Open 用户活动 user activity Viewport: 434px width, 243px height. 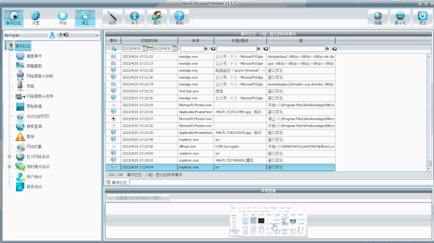pyautogui.click(x=34, y=177)
